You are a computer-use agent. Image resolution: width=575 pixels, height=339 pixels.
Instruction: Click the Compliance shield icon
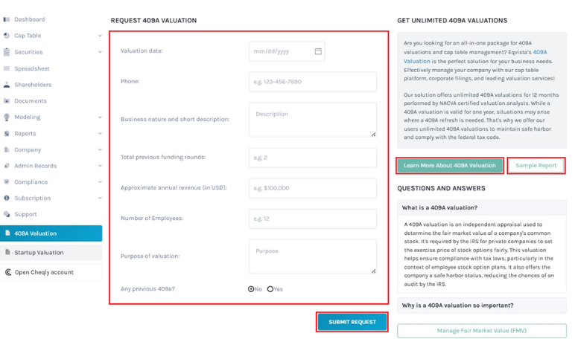point(7,182)
